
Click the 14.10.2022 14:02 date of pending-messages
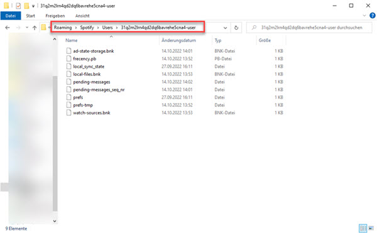pyautogui.click(x=177, y=82)
